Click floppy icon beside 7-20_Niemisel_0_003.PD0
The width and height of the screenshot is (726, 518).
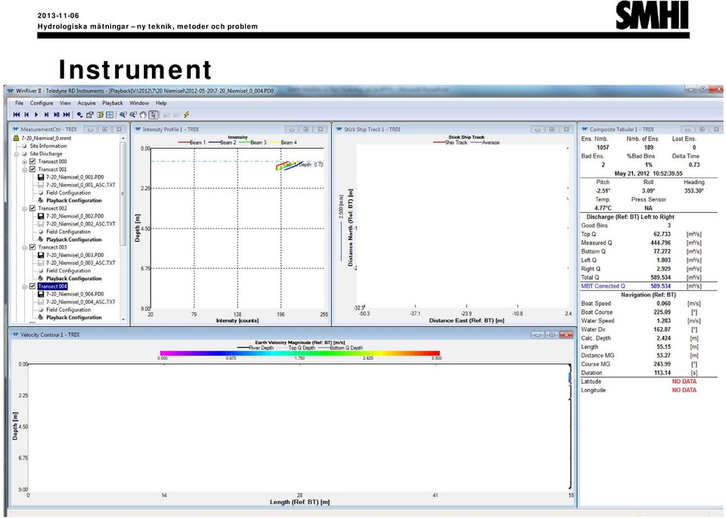pyautogui.click(x=41, y=254)
